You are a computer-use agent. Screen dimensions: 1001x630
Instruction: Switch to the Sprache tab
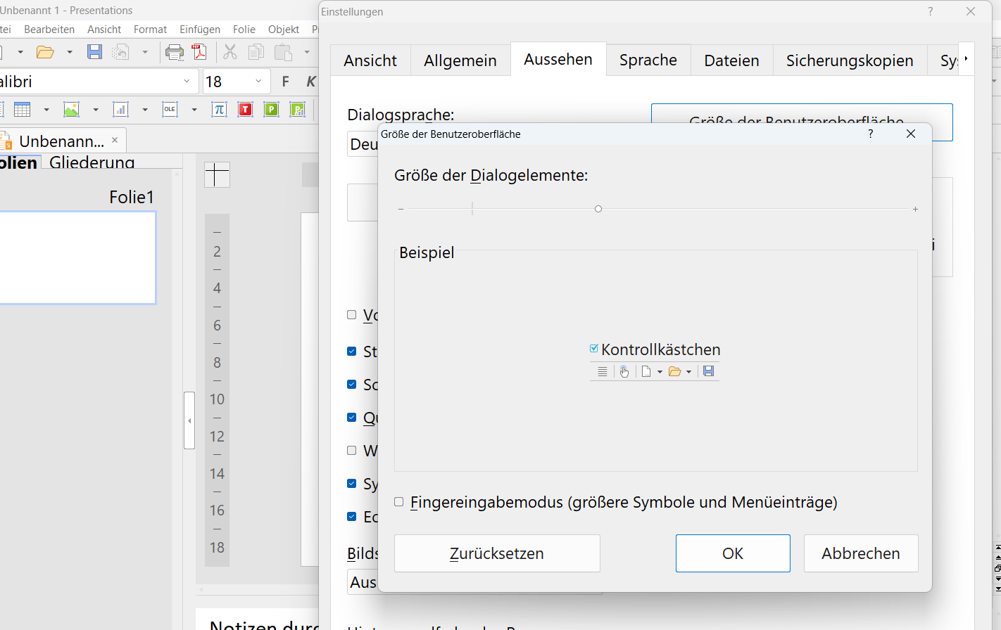click(x=648, y=60)
